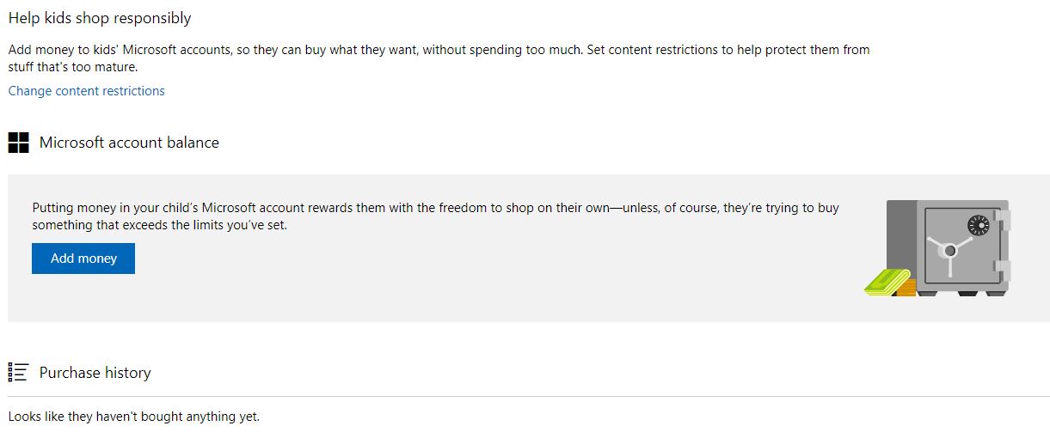Screen dimensions: 1050x432
Task: Click the Add money button
Action: 83,259
